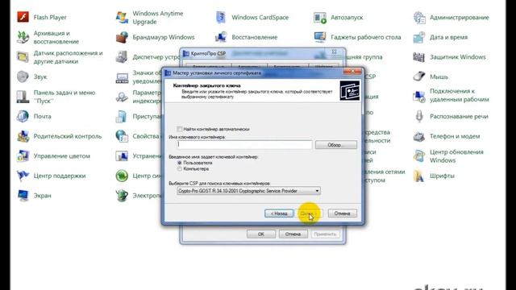Click Отмена in the certificate wizard
516x290 pixels.
[x=342, y=213]
